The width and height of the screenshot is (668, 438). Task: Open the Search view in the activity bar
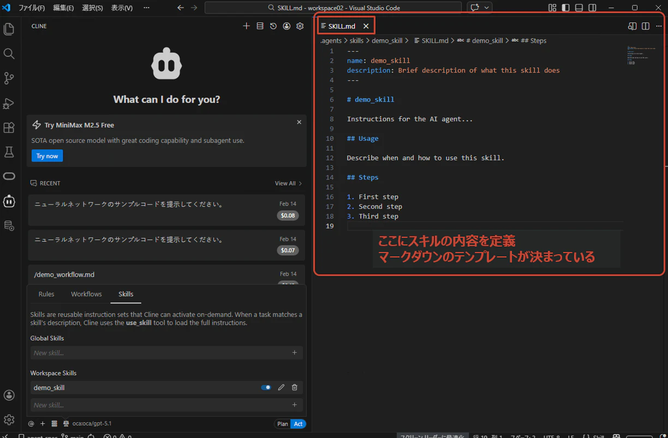point(9,53)
